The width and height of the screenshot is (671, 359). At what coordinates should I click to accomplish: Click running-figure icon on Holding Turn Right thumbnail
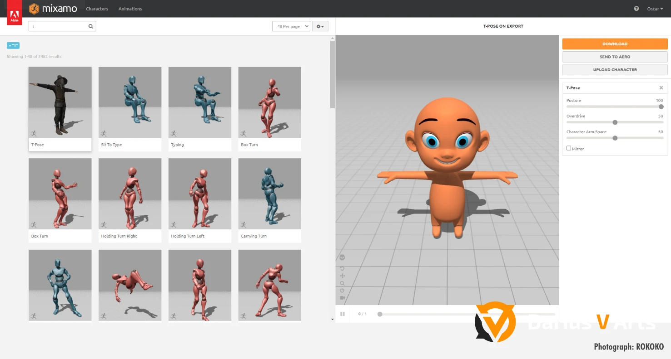coord(104,224)
